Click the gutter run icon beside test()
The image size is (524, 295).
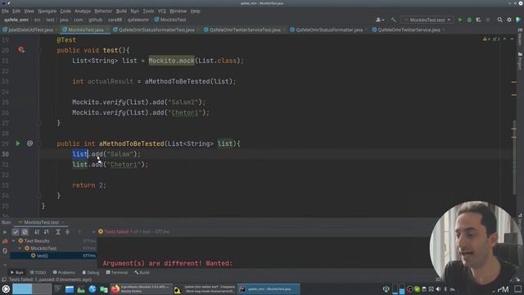click(x=21, y=50)
